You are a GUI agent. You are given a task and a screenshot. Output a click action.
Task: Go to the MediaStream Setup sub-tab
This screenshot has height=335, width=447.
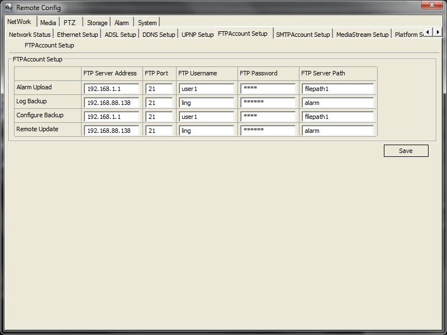click(362, 35)
